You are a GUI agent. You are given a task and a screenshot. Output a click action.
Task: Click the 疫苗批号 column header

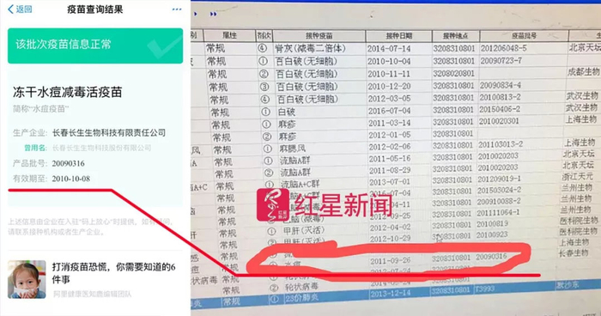click(x=524, y=36)
